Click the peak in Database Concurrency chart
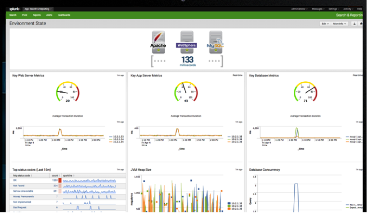Viewport: 367px width, 213px height. point(296,185)
